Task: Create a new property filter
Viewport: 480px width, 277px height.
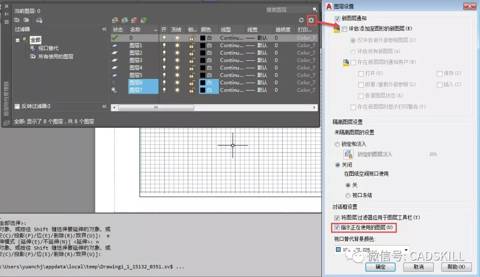Action: click(17, 20)
